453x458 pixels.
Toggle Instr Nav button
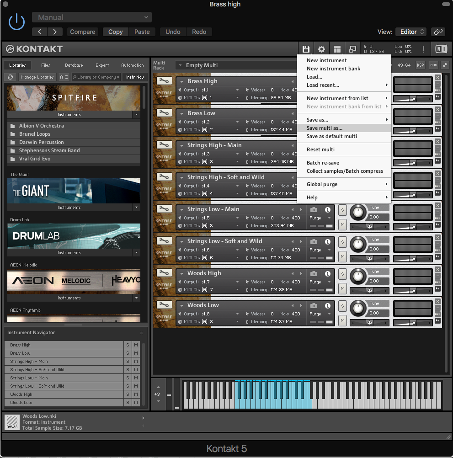(x=135, y=77)
